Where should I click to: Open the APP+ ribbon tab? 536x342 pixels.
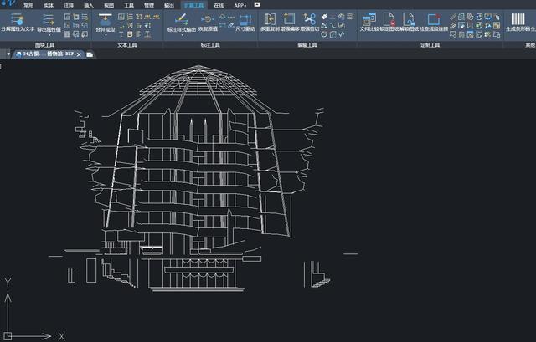(240, 6)
